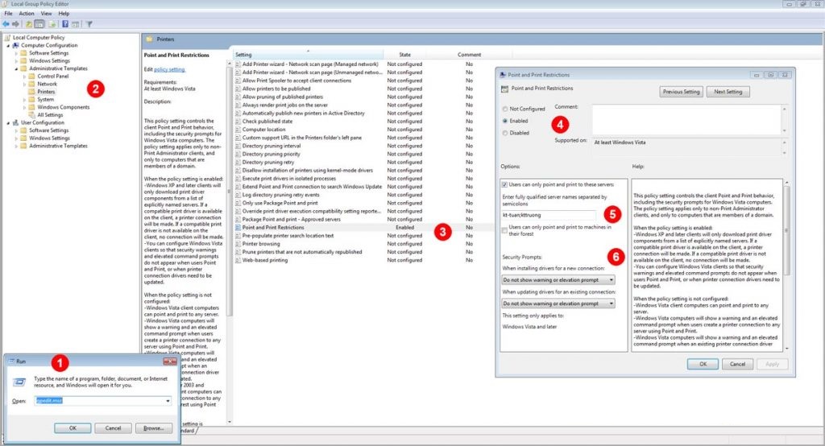Check 'point and print to machines in their forest'
The height and width of the screenshot is (446, 825).
pyautogui.click(x=504, y=229)
